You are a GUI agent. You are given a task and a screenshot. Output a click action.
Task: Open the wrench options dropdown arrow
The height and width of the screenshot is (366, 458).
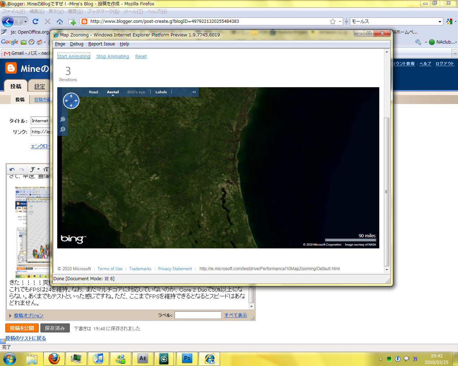coord(426,42)
